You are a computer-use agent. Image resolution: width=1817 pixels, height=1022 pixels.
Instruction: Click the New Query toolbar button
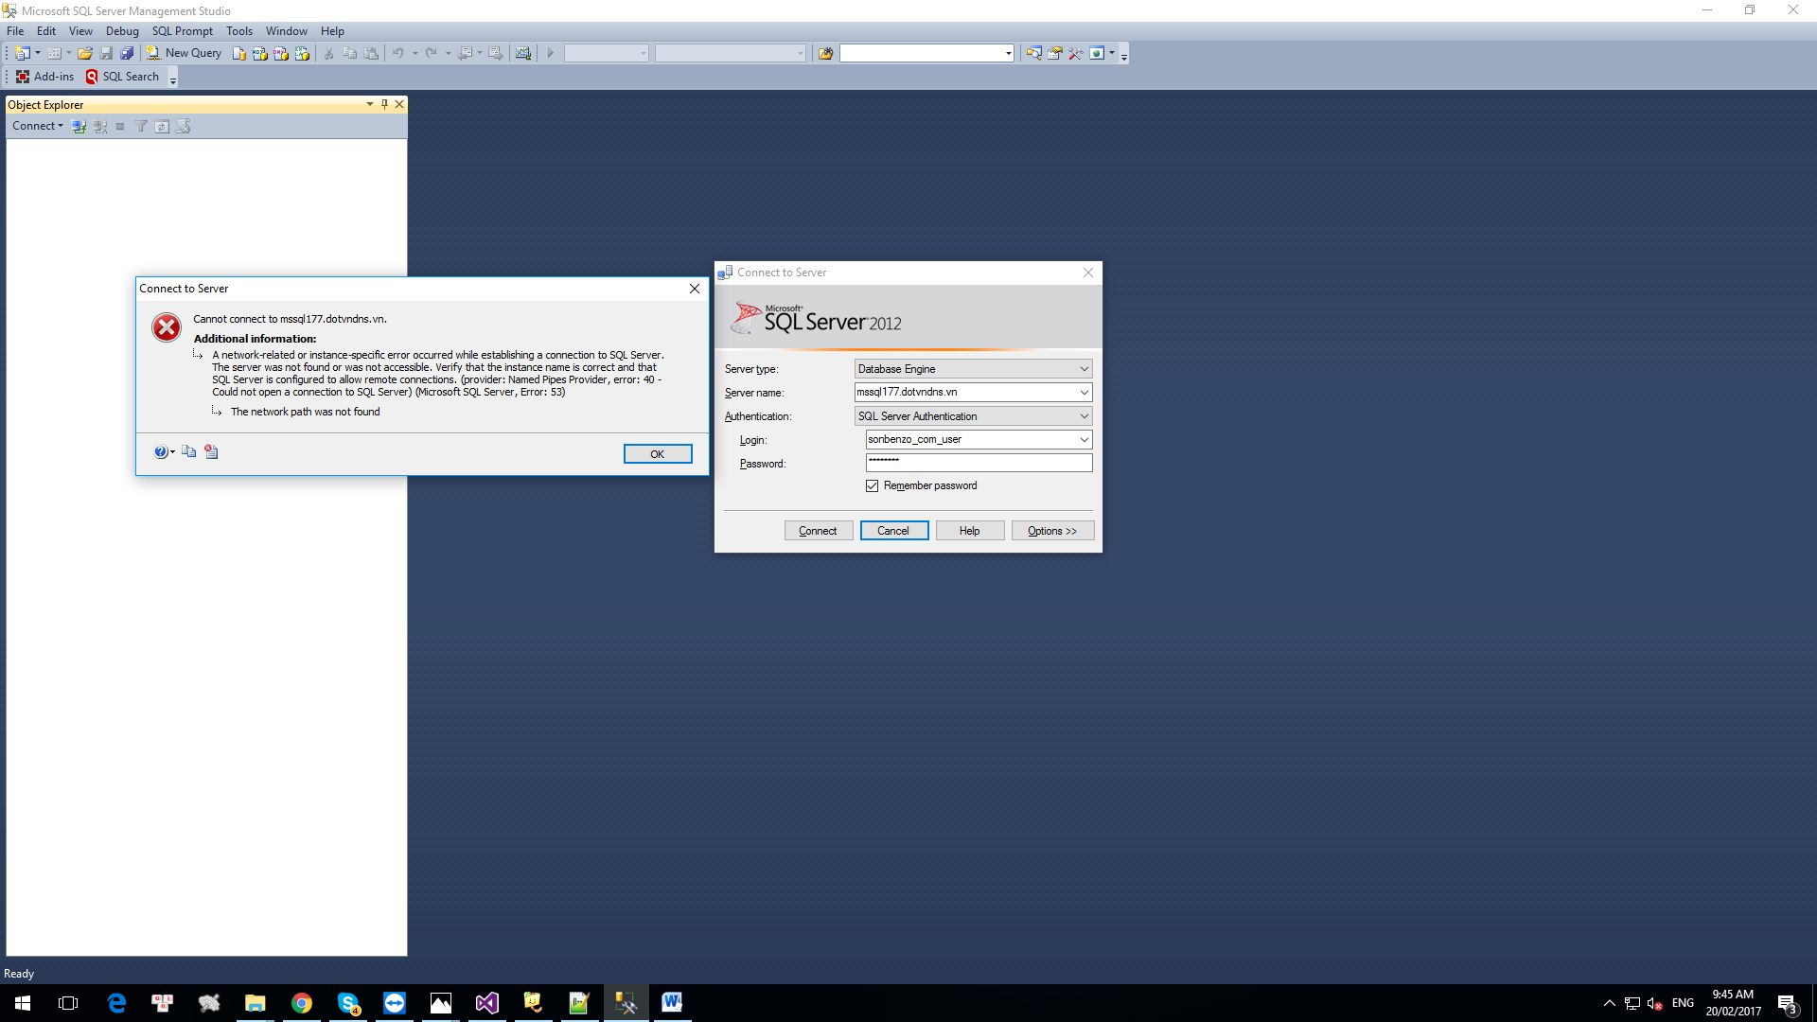(x=184, y=53)
